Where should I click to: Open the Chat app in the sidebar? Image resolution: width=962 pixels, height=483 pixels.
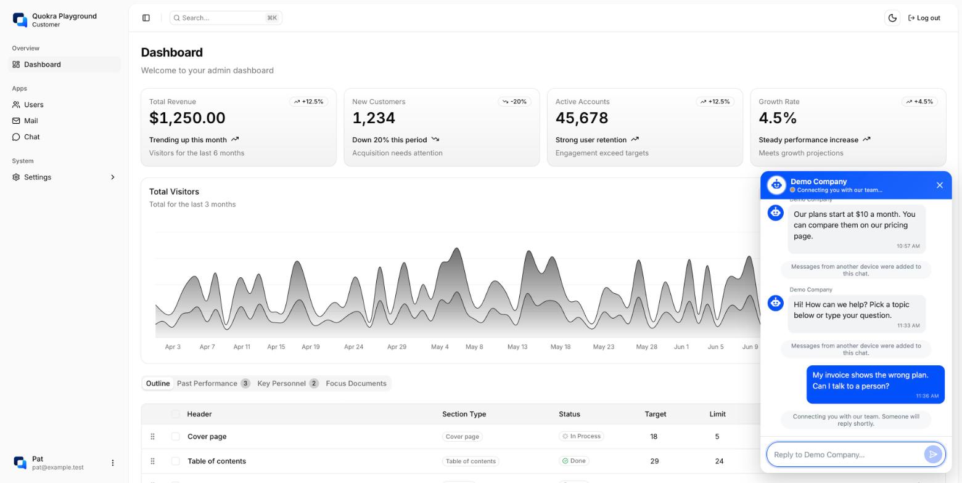point(65,137)
